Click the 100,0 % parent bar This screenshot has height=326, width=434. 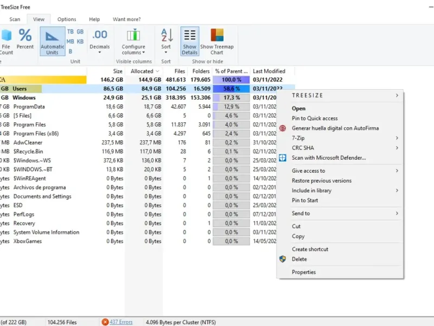click(232, 80)
